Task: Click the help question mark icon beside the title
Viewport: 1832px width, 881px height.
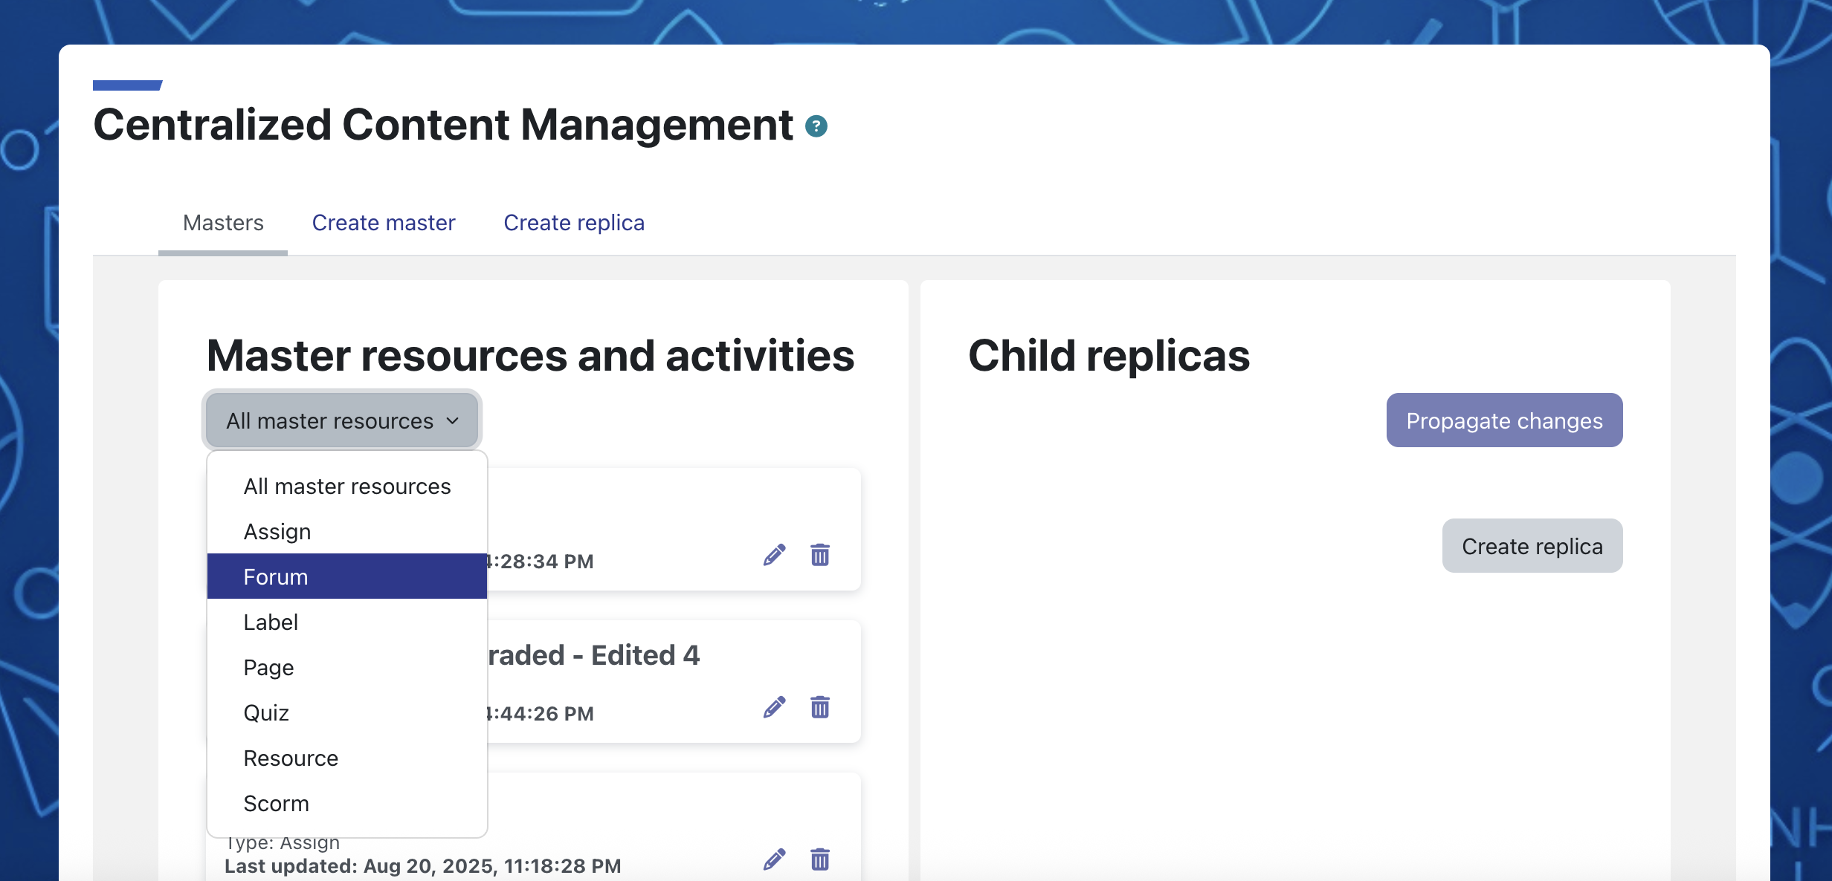Action: [x=816, y=126]
